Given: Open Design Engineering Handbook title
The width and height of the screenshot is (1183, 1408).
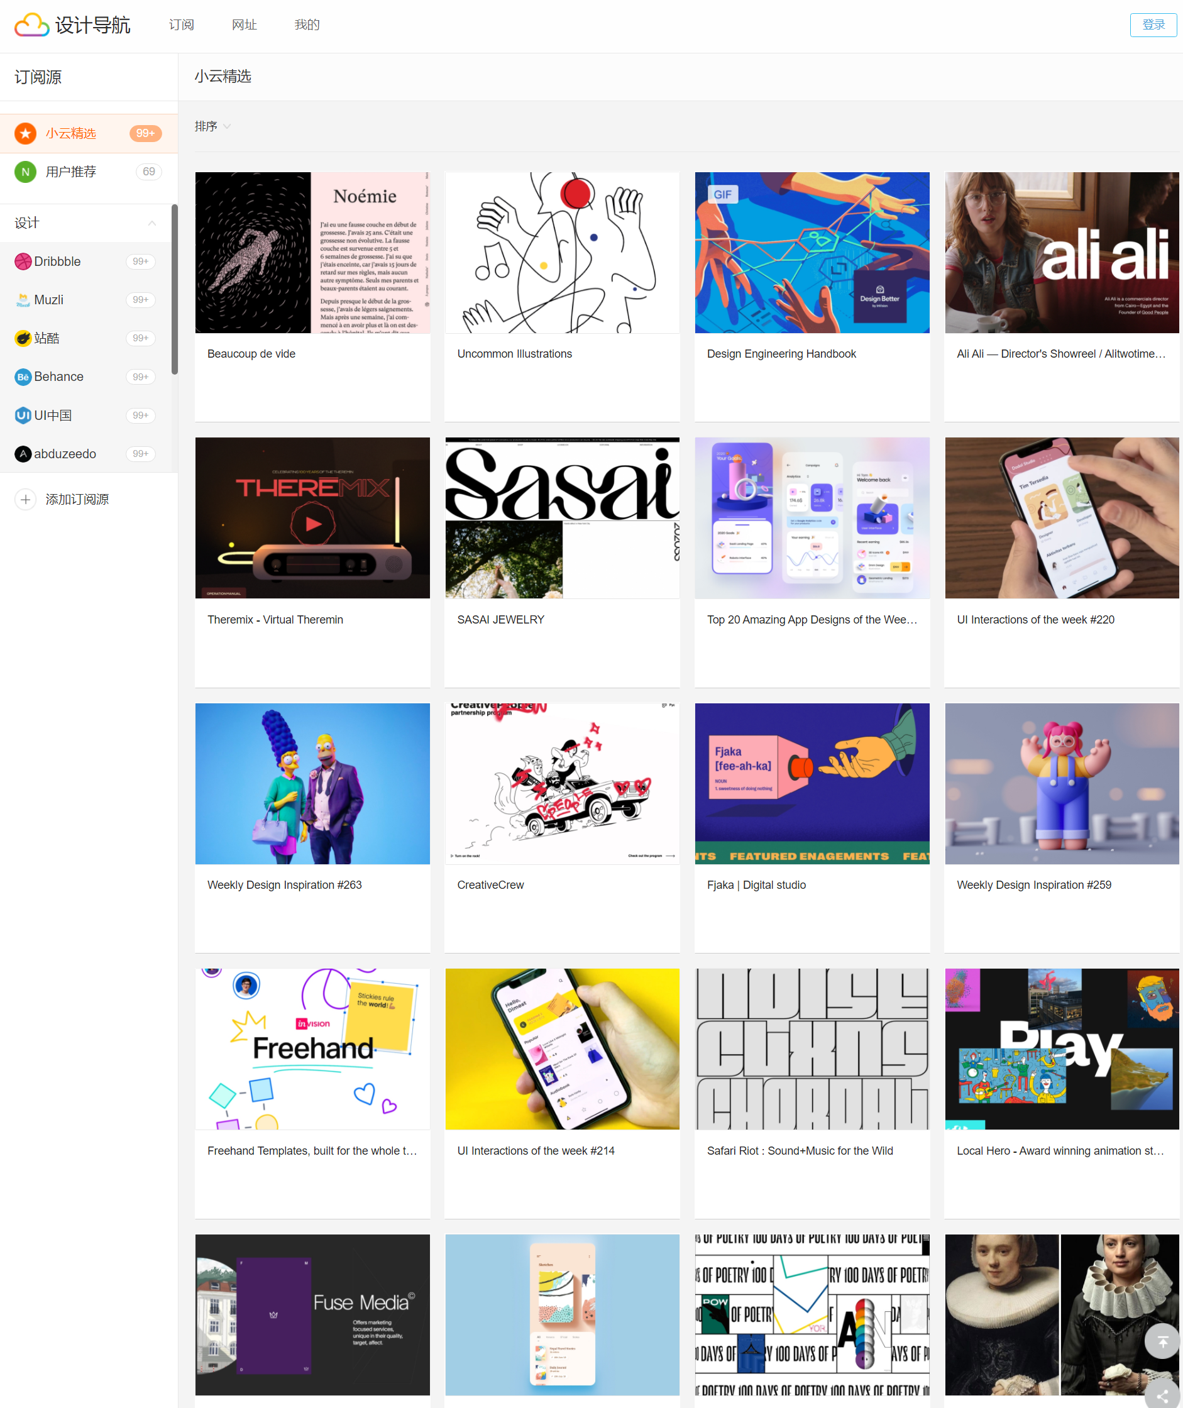Looking at the screenshot, I should (x=781, y=354).
